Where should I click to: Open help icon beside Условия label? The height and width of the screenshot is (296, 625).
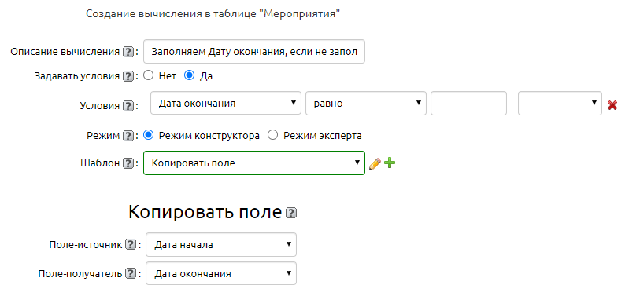pyautogui.click(x=128, y=106)
